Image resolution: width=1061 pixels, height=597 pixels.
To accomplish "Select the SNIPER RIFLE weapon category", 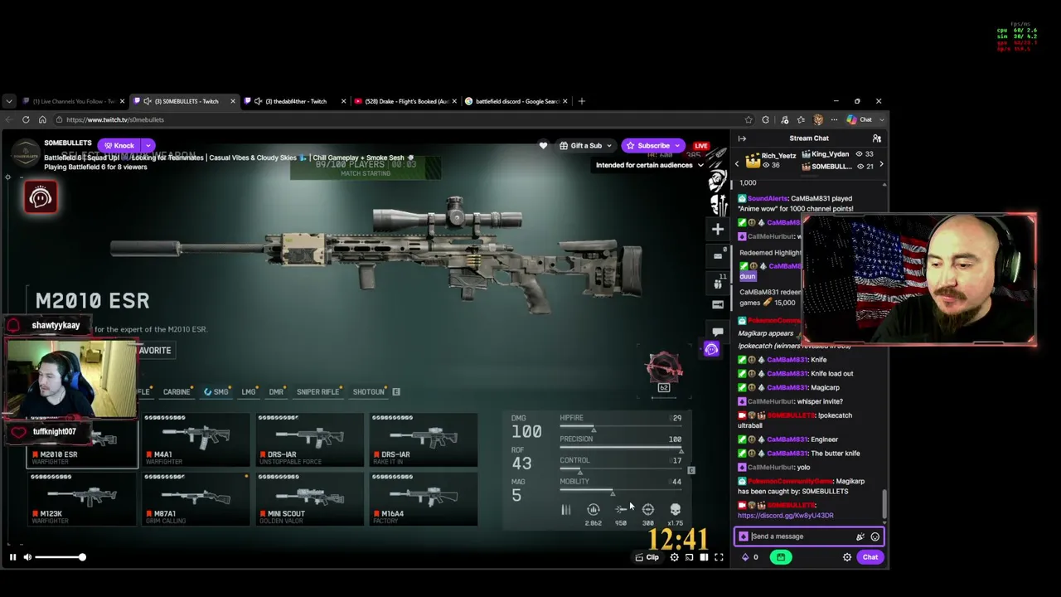I will coord(317,392).
